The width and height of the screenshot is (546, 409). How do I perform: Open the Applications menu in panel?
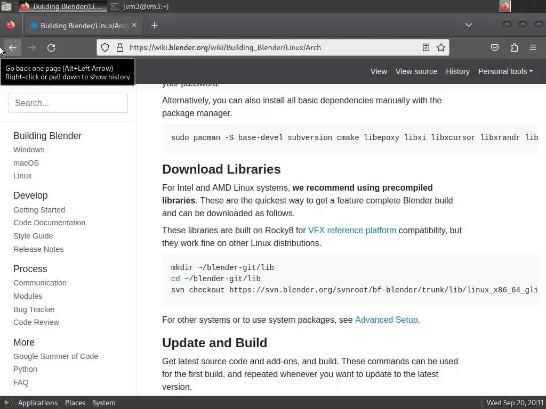coord(37,403)
